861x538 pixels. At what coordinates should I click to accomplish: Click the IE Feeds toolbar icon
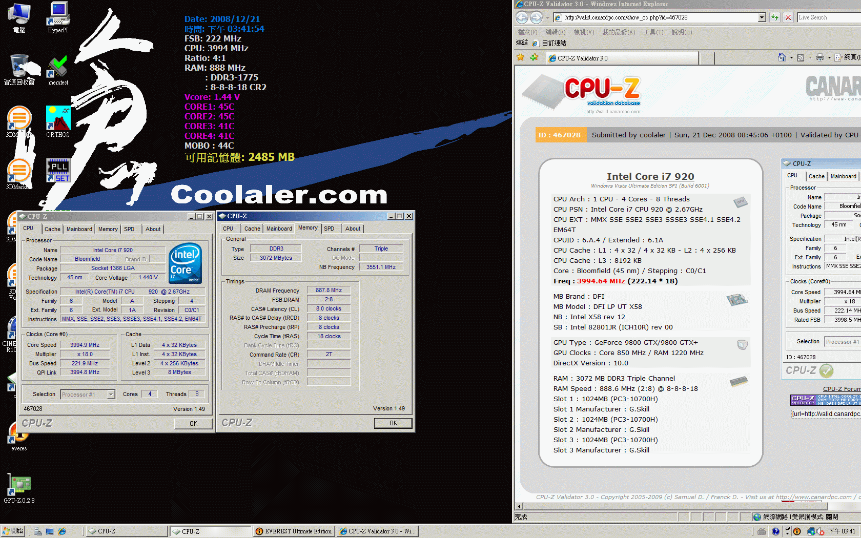(x=801, y=57)
